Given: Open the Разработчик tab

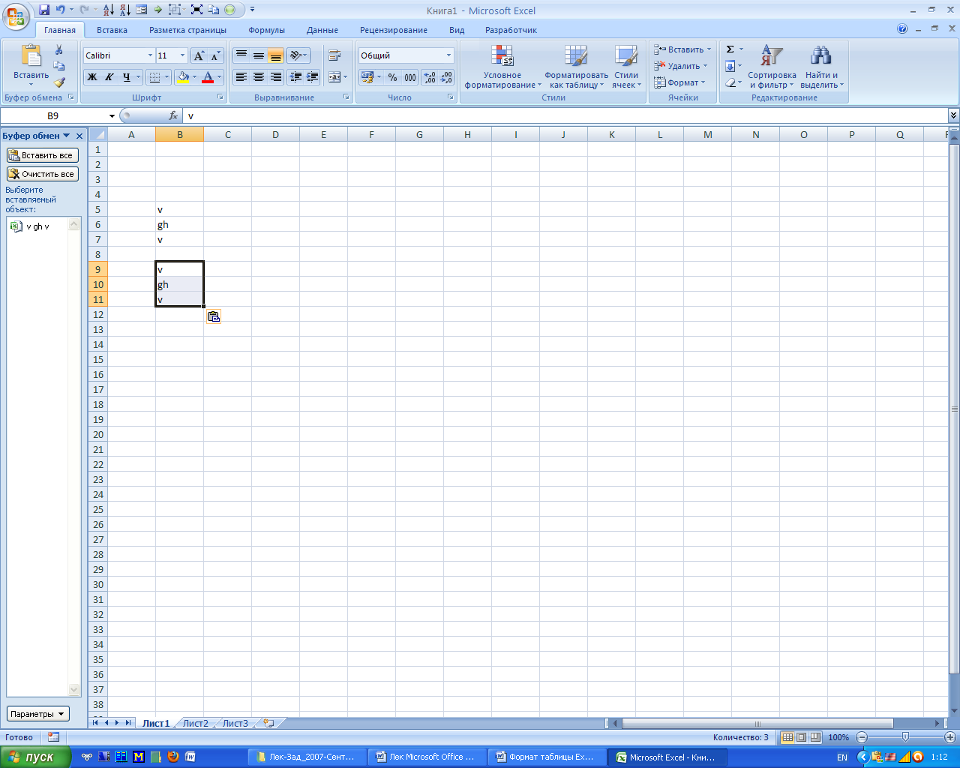Looking at the screenshot, I should click(511, 30).
